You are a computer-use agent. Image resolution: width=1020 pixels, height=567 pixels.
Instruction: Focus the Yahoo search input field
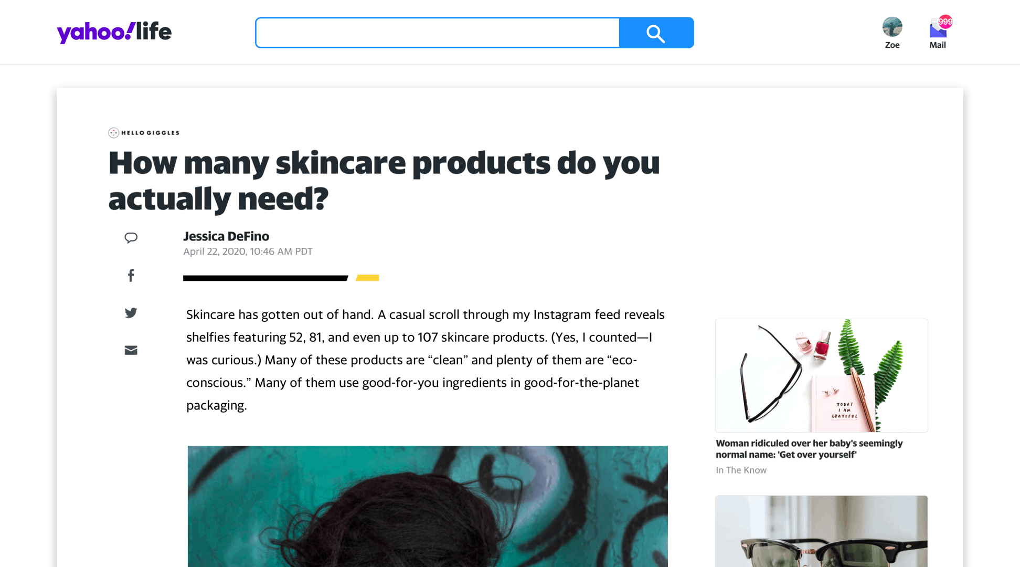pos(438,33)
